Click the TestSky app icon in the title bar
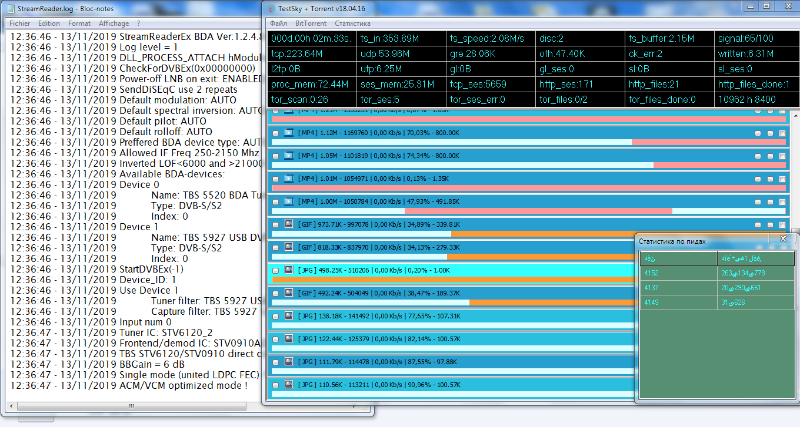Viewport: 800px width, 427px height. tap(271, 8)
